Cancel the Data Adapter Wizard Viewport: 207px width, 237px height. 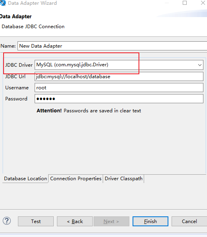(189, 221)
